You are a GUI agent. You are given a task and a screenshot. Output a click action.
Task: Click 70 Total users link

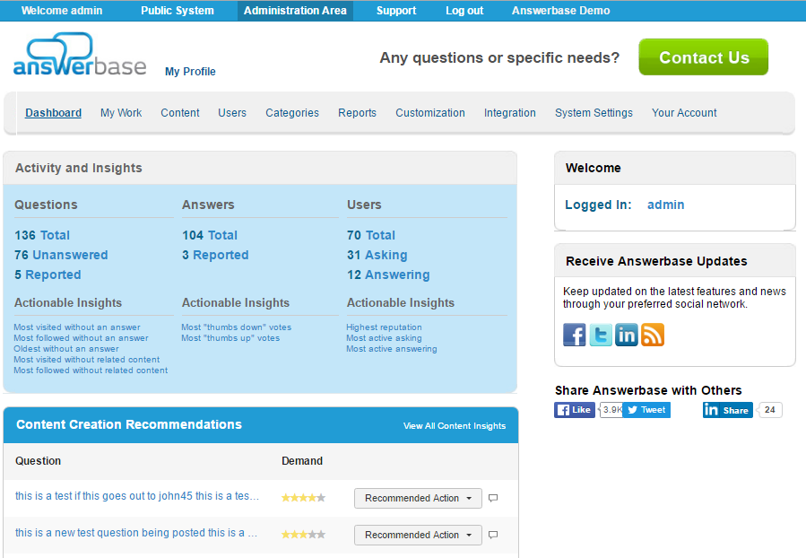click(x=371, y=235)
